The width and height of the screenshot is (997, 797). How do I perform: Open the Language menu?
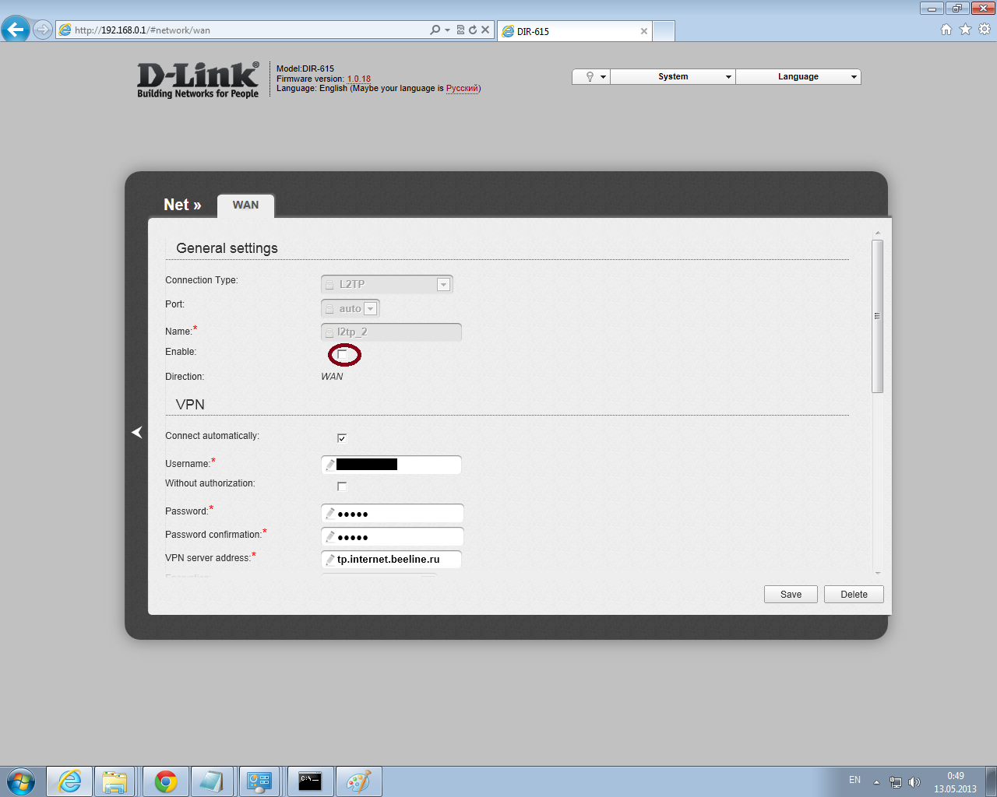click(x=798, y=76)
